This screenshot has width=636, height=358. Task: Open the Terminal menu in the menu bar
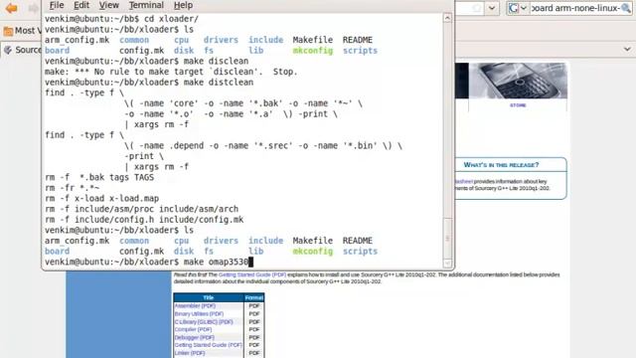point(146,5)
